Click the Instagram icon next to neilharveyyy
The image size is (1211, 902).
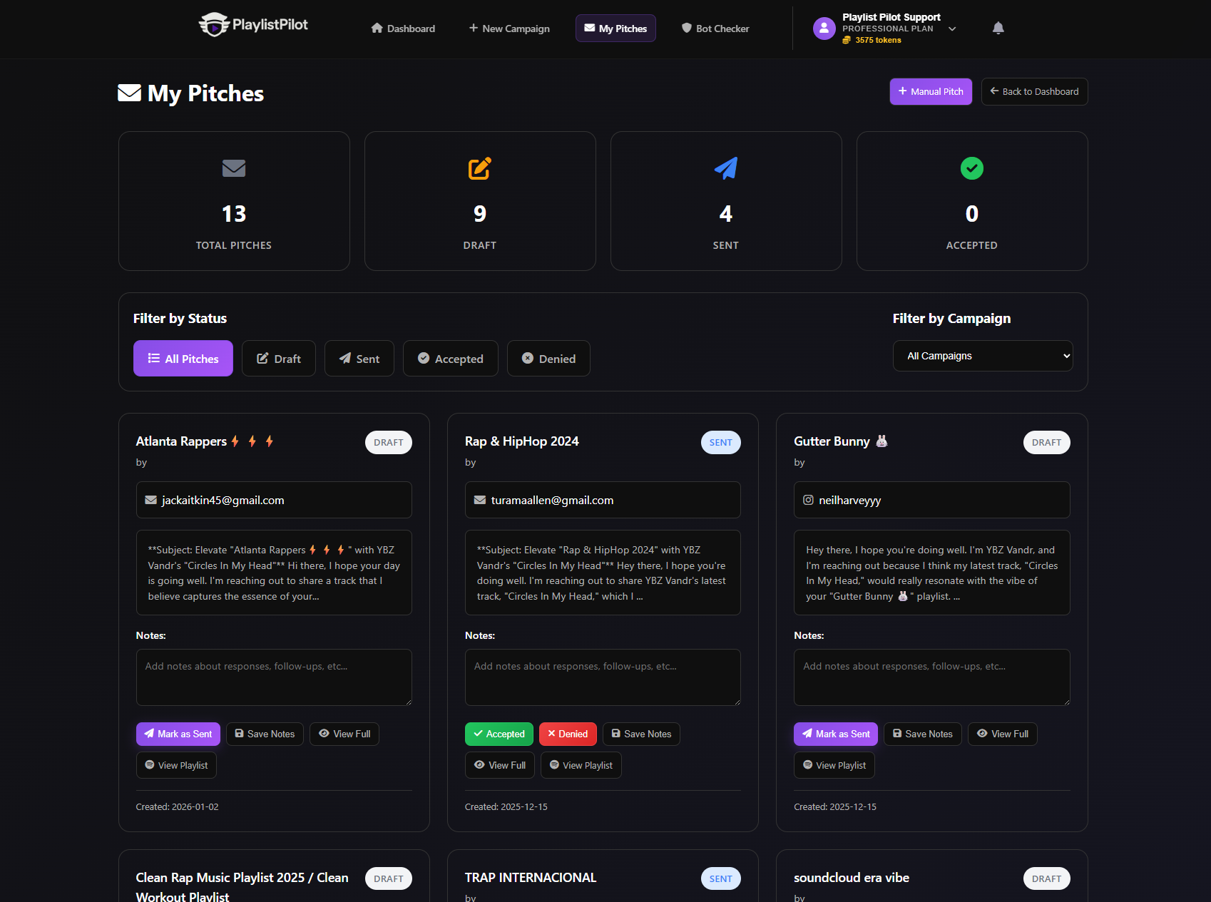coord(809,500)
